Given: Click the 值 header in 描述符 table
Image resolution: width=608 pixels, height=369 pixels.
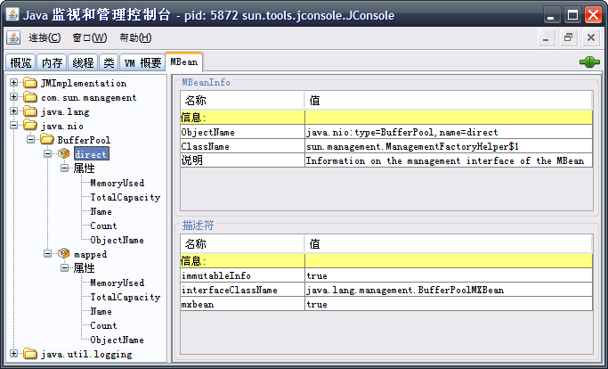Looking at the screenshot, I should [449, 244].
